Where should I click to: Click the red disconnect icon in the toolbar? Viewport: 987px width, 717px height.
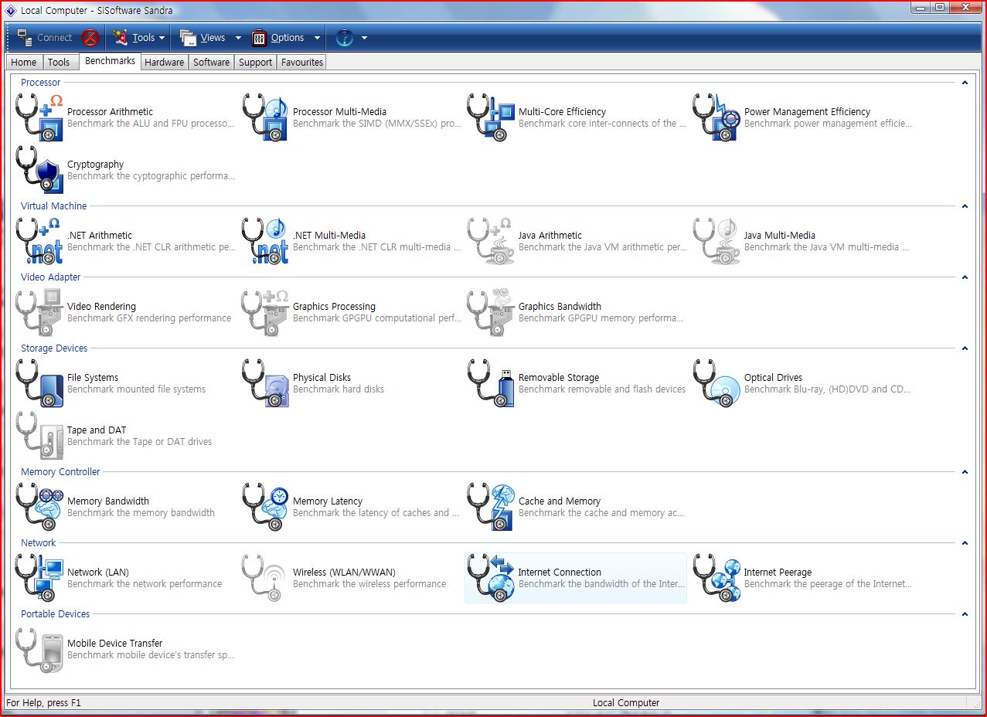click(x=90, y=38)
